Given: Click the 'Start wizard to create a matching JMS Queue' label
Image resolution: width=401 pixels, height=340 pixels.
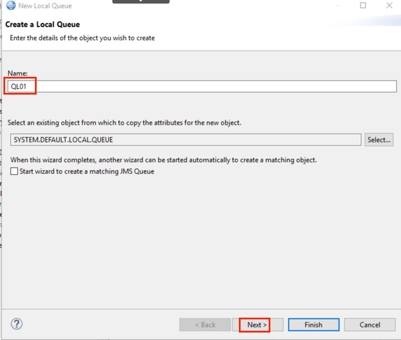Looking at the screenshot, I should pyautogui.click(x=87, y=171).
